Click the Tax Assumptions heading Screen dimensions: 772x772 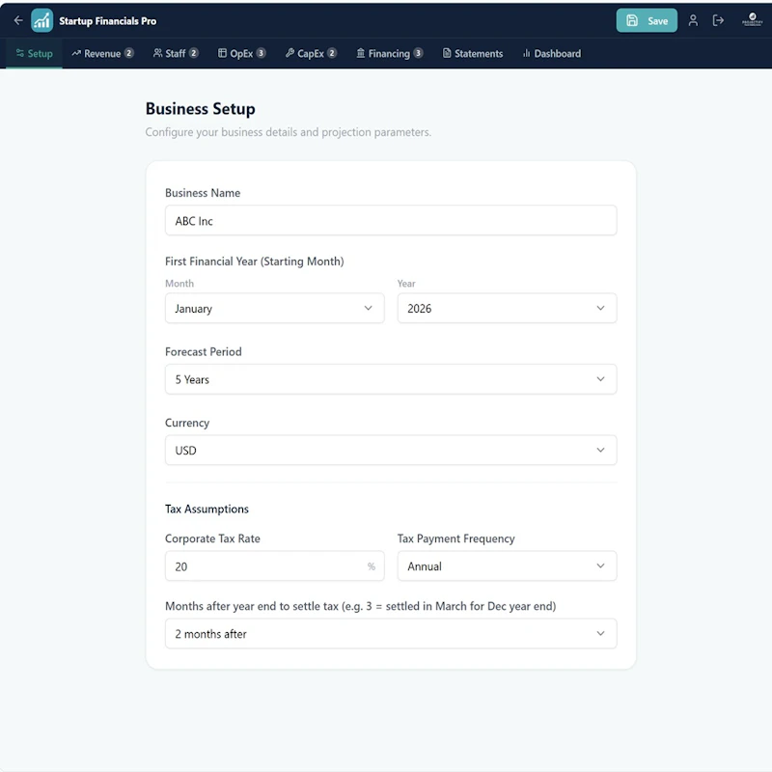207,510
